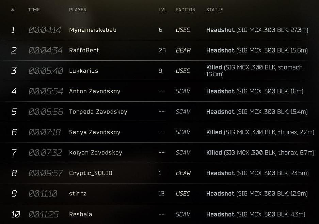Select player name Mynameiskebab
Image resolution: width=319 pixels, height=224 pixels.
coord(93,30)
